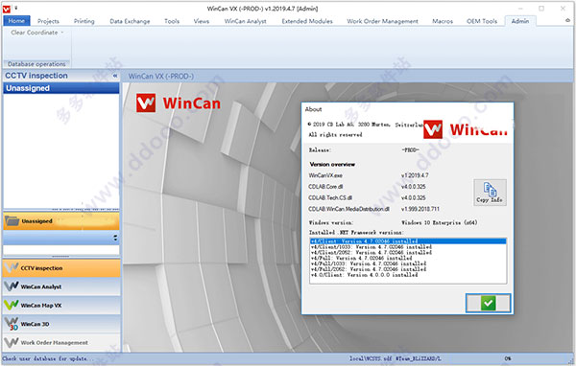The image size is (576, 366).
Task: Open the Home ribbon tab
Action: pyautogui.click(x=16, y=21)
